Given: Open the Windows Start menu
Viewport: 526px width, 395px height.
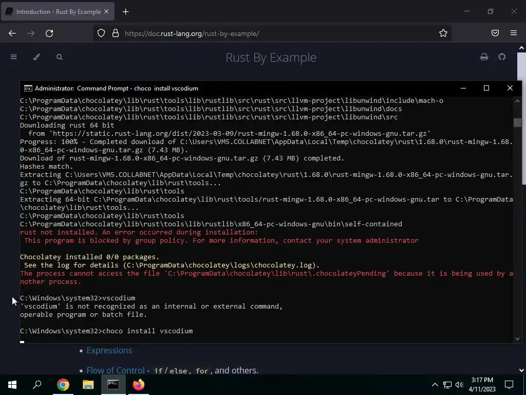Looking at the screenshot, I should (12, 385).
